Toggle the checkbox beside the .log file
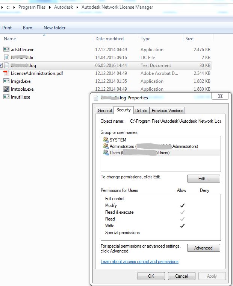Viewport: 233px width, 286px height. click(1, 65)
